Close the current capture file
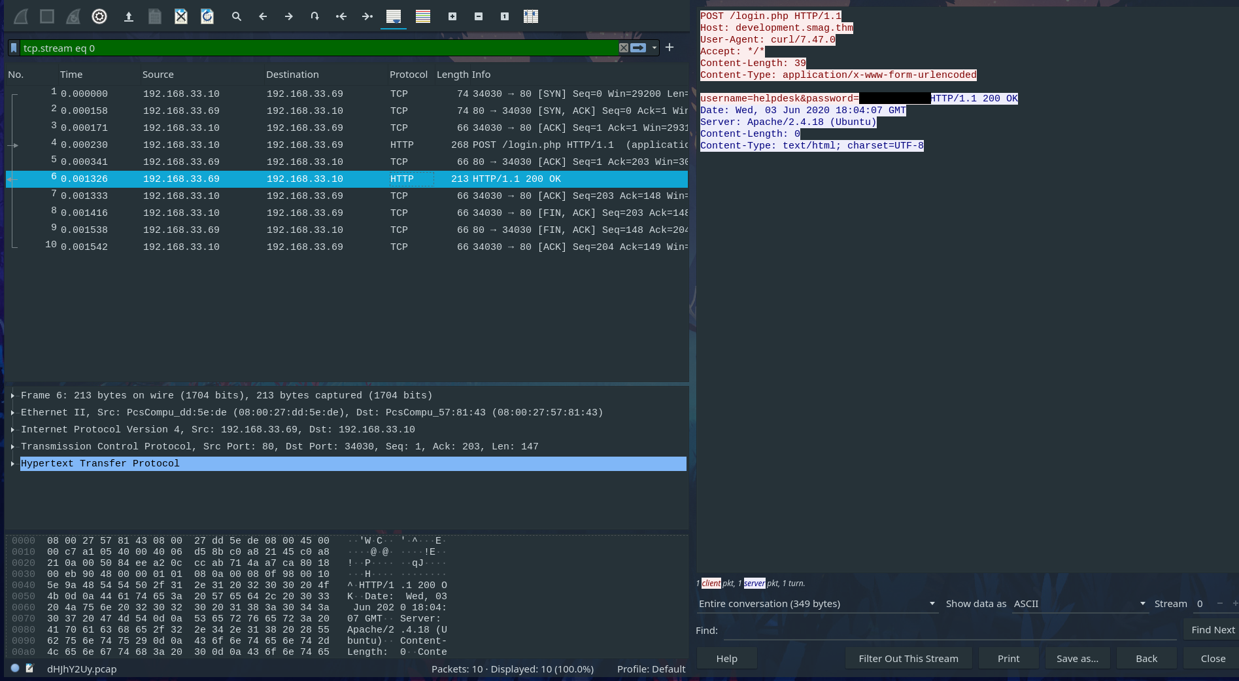This screenshot has width=1239, height=681. [181, 16]
